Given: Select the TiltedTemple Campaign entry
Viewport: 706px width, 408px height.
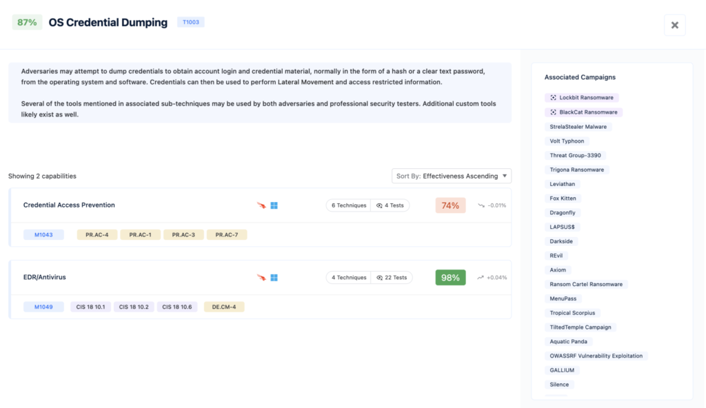Looking at the screenshot, I should coord(581,327).
